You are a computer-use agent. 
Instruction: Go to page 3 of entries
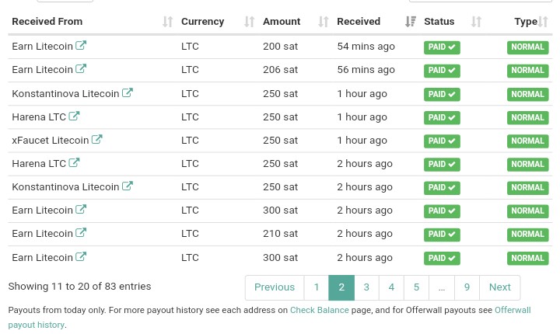(x=366, y=287)
